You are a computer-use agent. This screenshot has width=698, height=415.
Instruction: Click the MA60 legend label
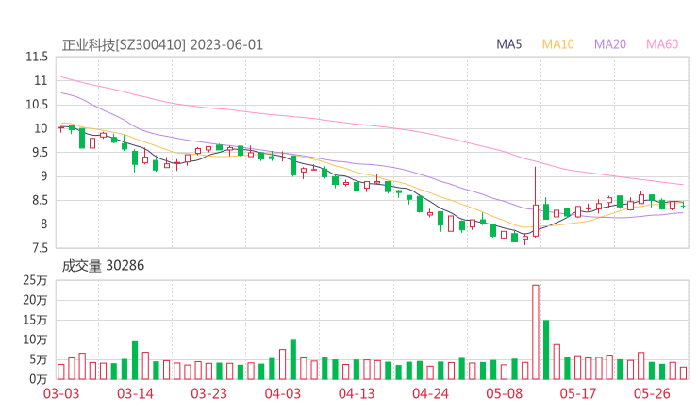[662, 44]
